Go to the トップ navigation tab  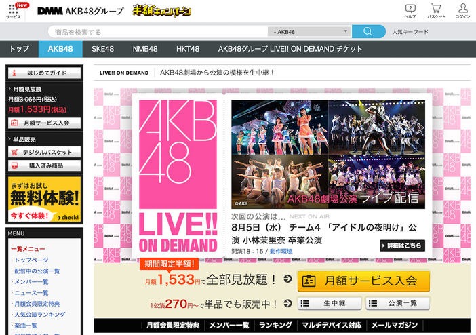tap(20, 49)
